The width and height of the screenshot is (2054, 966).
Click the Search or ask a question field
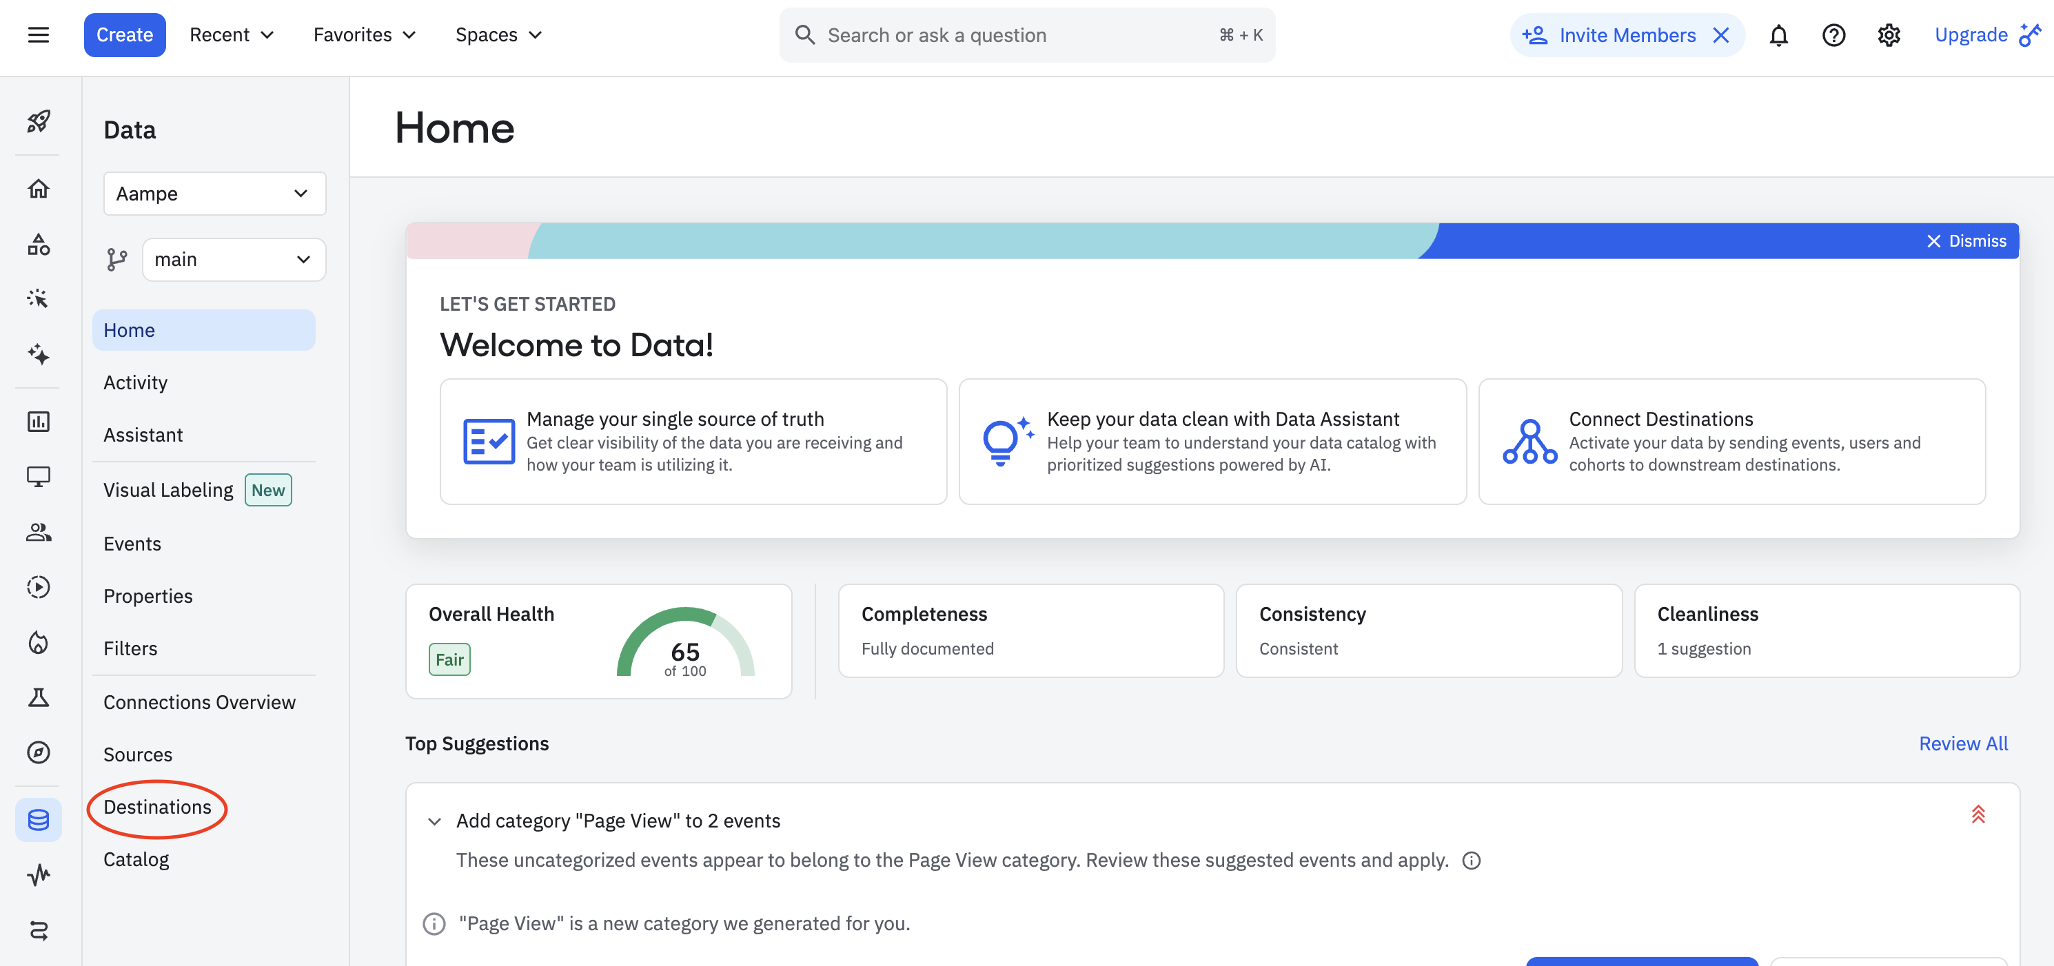click(1013, 35)
